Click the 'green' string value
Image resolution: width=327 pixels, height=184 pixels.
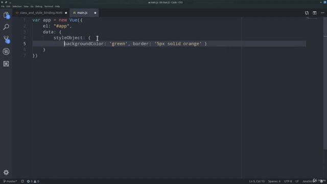tap(118, 43)
